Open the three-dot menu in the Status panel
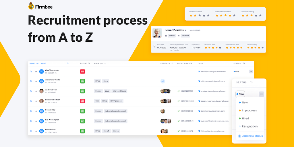The image size is (294, 147). point(261,94)
